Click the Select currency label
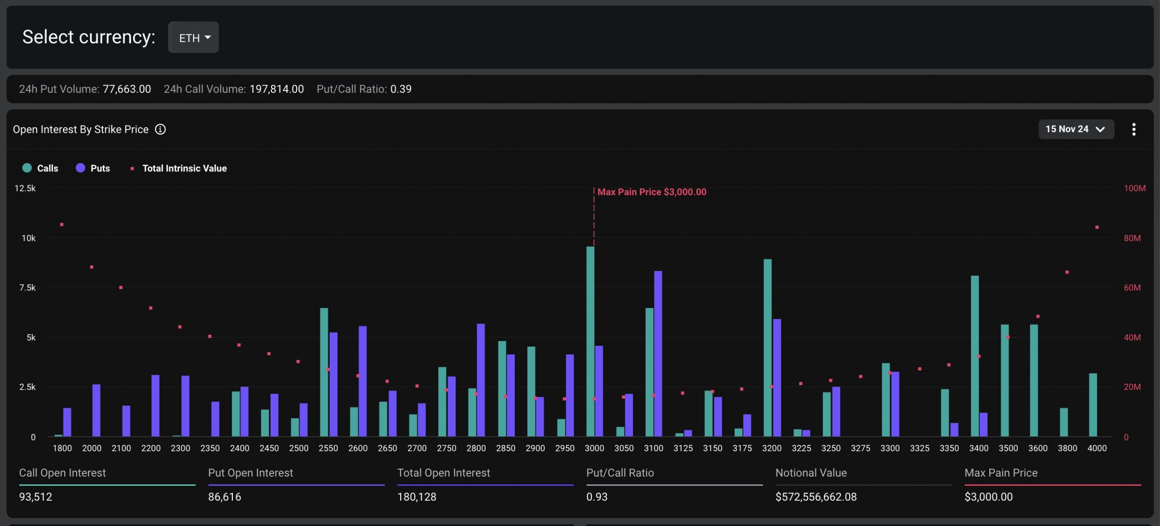Viewport: 1160px width, 526px height. (89, 37)
